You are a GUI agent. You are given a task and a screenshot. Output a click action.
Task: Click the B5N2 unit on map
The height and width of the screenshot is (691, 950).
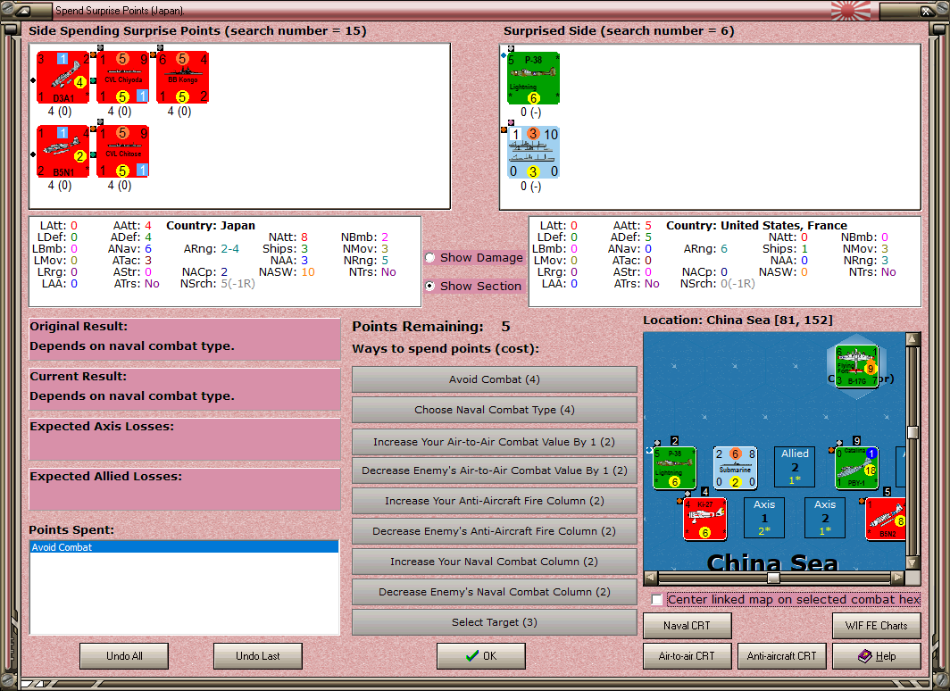(x=885, y=519)
